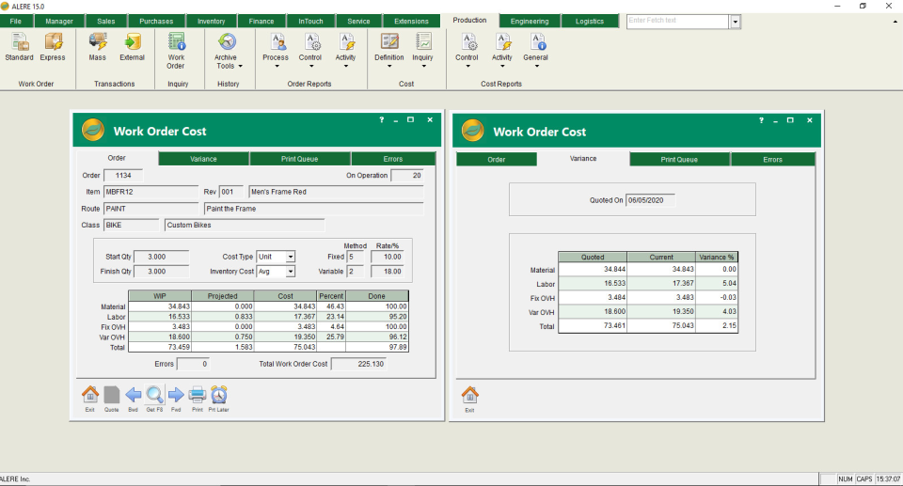Open the Archive Tools dropdown menu

click(228, 49)
